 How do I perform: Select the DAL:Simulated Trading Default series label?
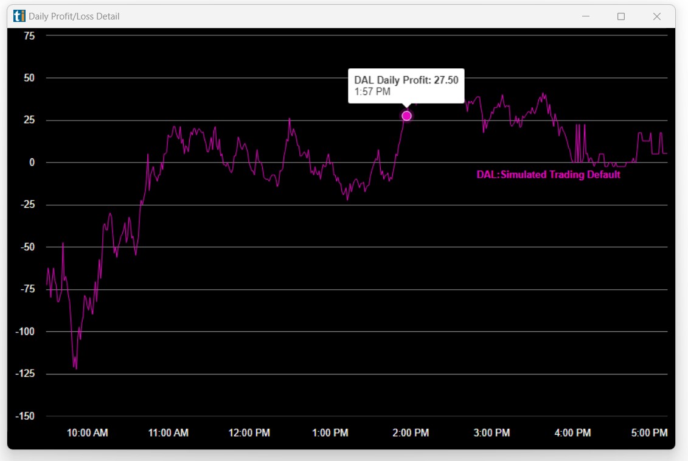point(548,175)
